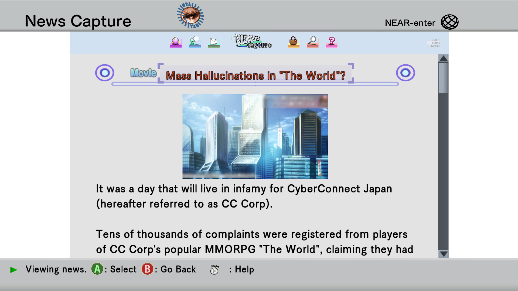The image size is (518, 291).
Task: Click the Log In link
Action: [435, 40]
